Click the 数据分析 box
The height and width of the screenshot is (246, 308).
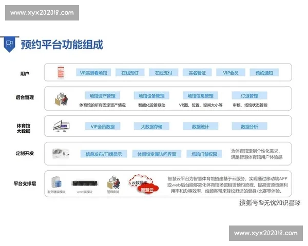click(x=249, y=127)
